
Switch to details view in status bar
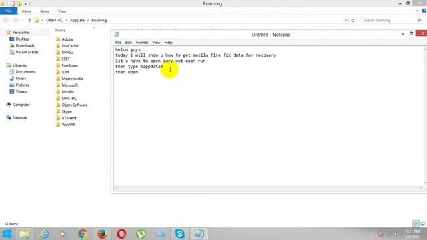[416, 224]
